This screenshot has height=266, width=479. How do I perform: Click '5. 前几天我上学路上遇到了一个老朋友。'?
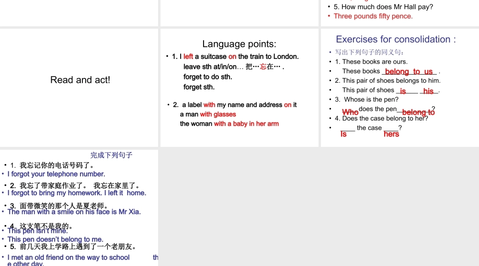pyautogui.click(x=74, y=246)
